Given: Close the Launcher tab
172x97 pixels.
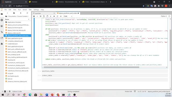Looking at the screenshot, I should 54,13.
